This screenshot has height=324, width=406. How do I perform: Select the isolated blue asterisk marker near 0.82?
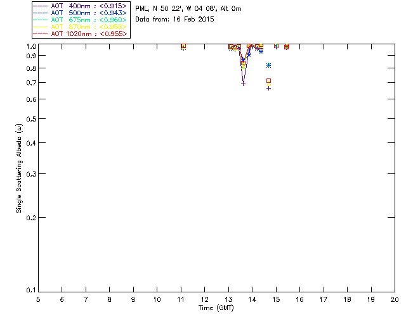(x=268, y=65)
